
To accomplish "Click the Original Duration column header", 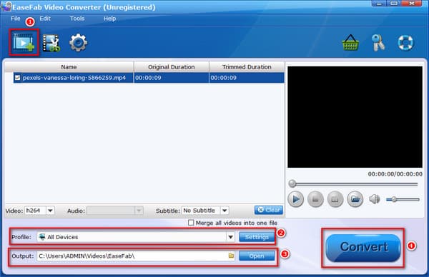I will click(x=172, y=67).
